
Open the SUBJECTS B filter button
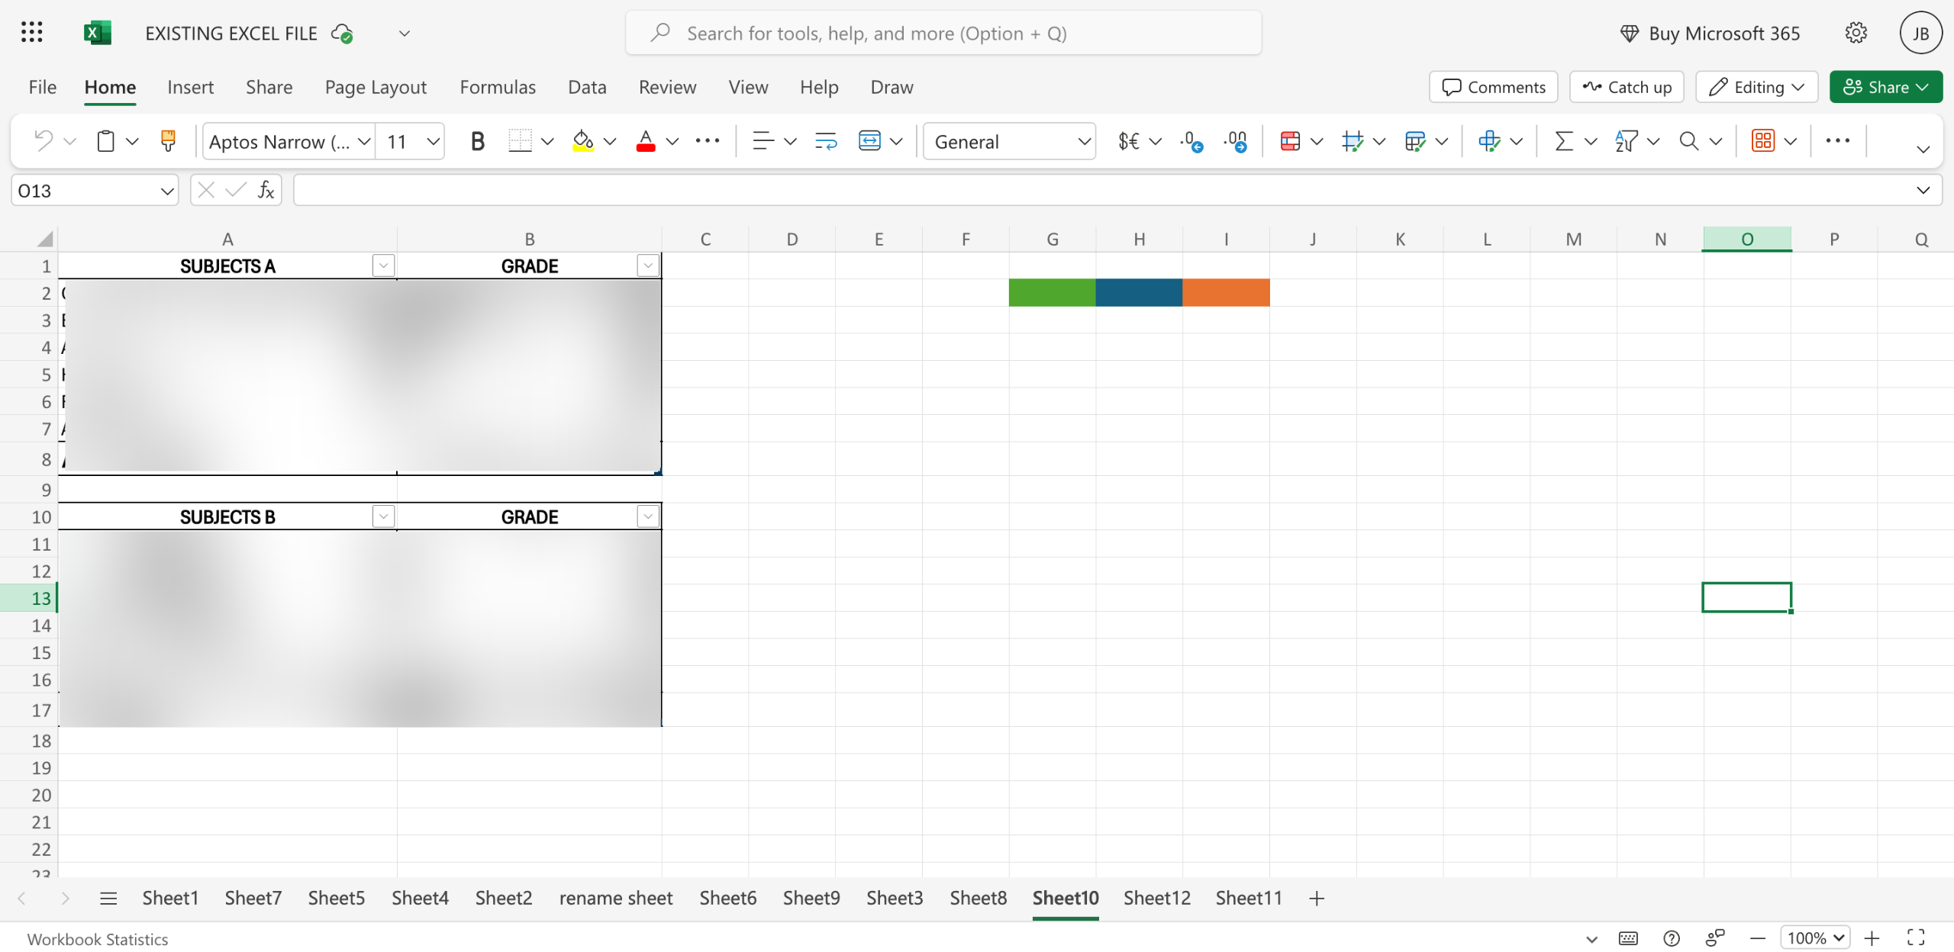[x=383, y=516]
